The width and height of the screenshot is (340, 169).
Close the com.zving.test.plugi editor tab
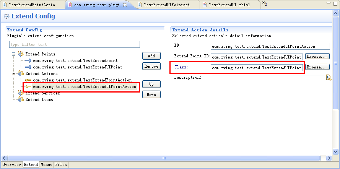pos(125,4)
